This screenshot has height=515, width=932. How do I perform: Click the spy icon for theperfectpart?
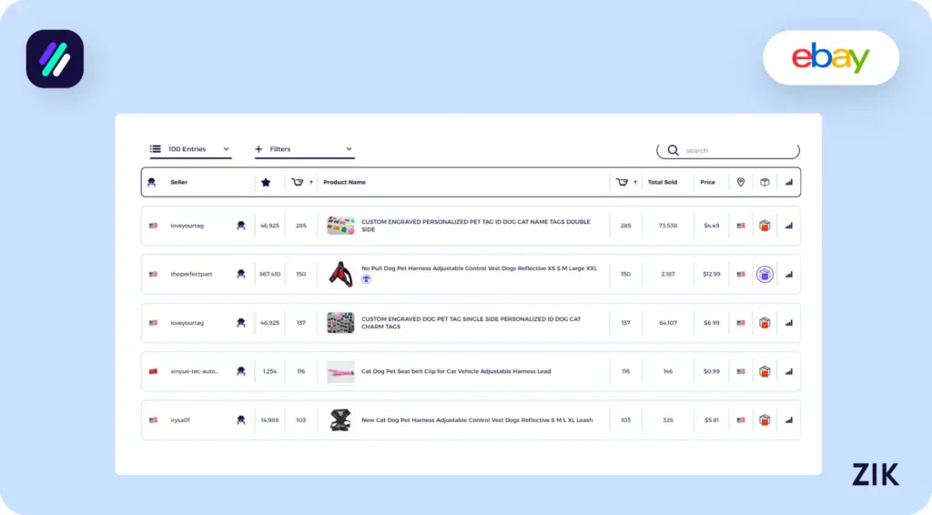tap(240, 275)
